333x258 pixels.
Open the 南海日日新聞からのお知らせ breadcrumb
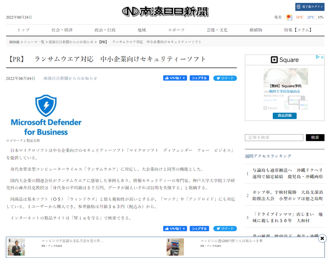(x=71, y=42)
